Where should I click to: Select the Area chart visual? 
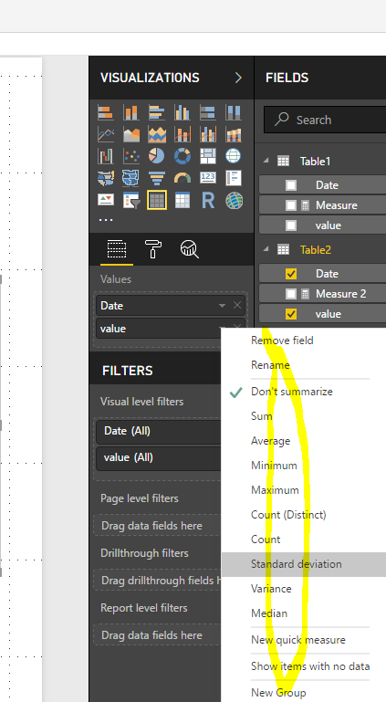click(131, 134)
